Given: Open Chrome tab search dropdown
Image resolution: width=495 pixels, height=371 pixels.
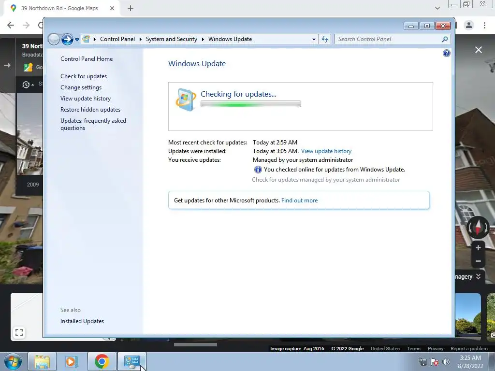Looking at the screenshot, I should (x=437, y=8).
